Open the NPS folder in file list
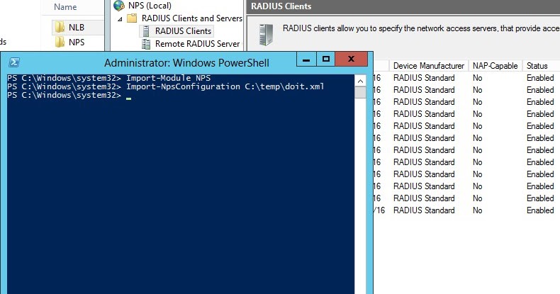 coord(77,42)
